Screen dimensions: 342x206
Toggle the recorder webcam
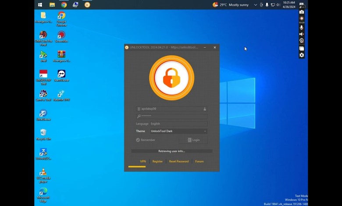pyautogui.click(x=302, y=41)
